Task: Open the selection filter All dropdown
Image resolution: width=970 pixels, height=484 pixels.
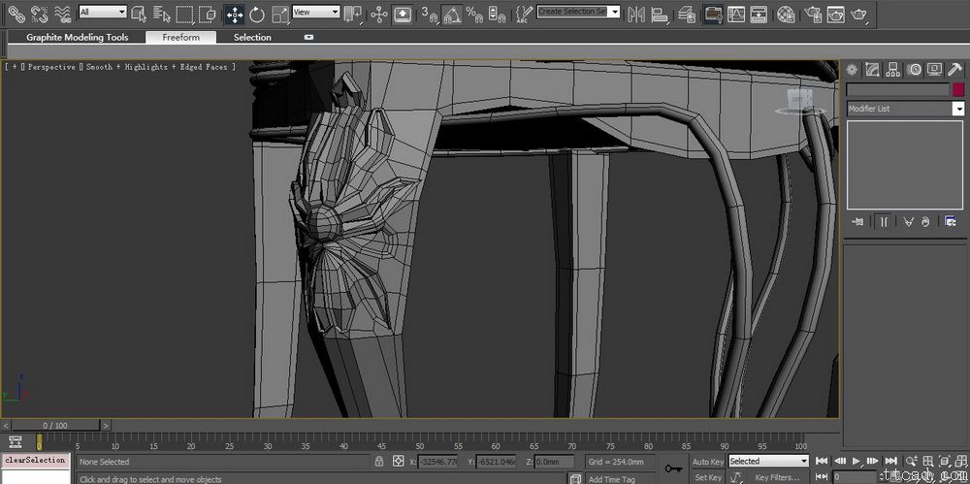Action: pyautogui.click(x=102, y=12)
